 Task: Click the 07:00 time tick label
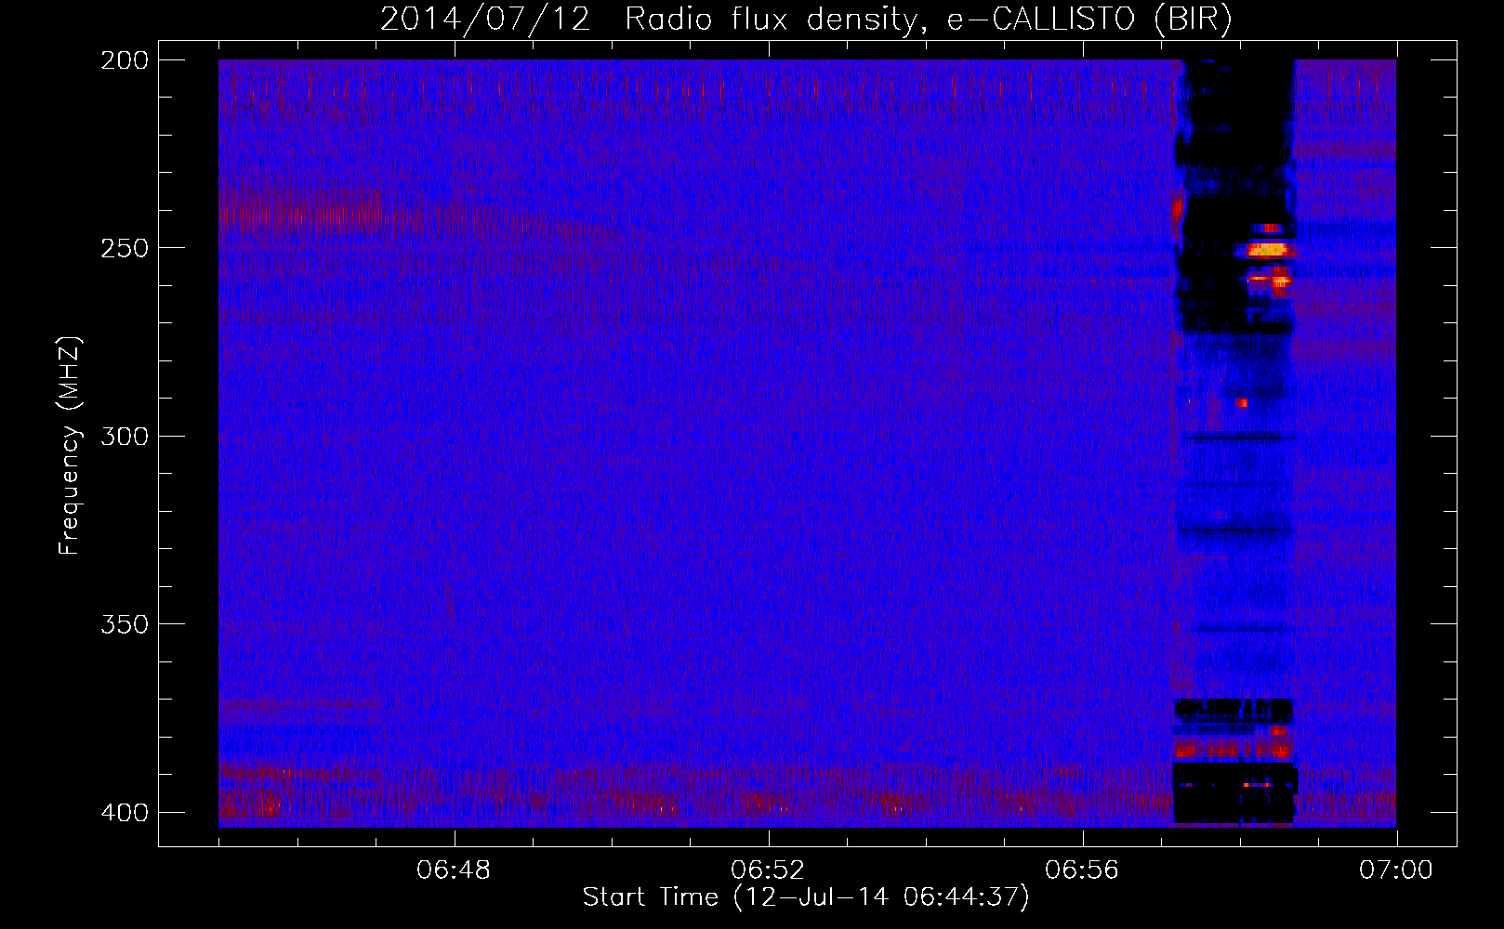(x=1396, y=870)
